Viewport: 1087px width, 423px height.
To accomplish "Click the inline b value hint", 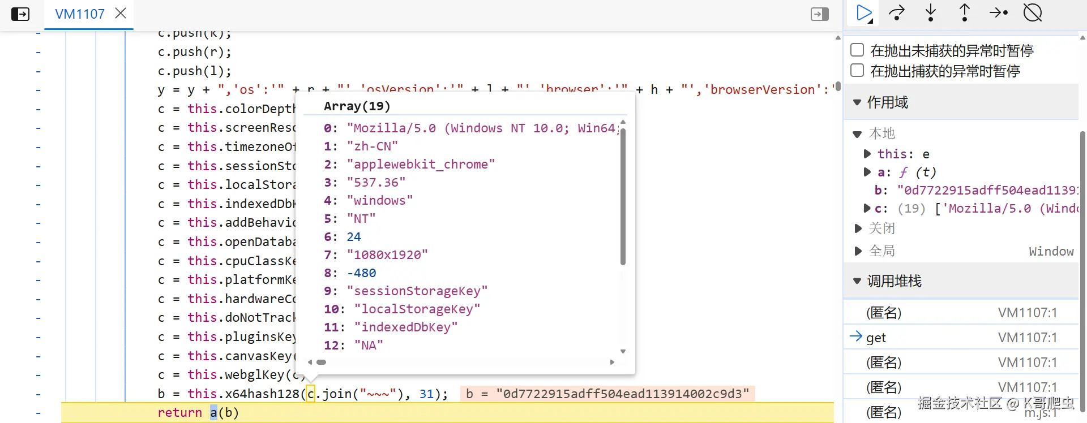I will click(607, 394).
